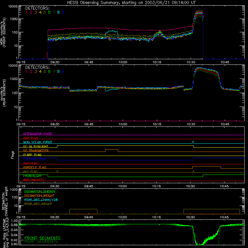Viewport: 248px width, 248px height.
Task: Click the 10:45 tick label under Flags plot
Action: (x=224, y=186)
